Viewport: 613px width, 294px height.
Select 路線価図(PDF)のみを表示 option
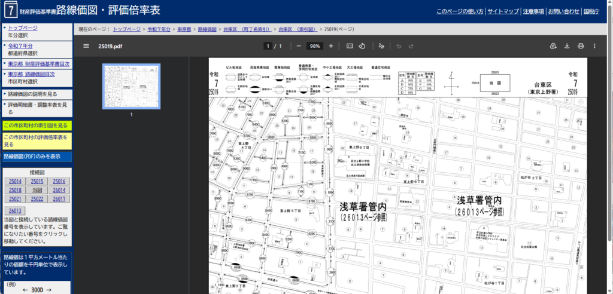[32, 157]
